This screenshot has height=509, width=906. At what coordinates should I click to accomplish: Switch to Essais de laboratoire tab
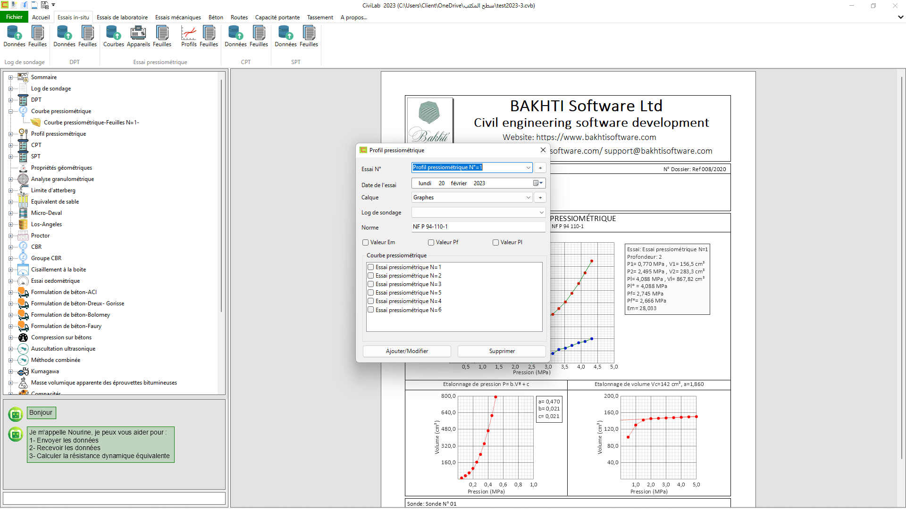click(122, 17)
